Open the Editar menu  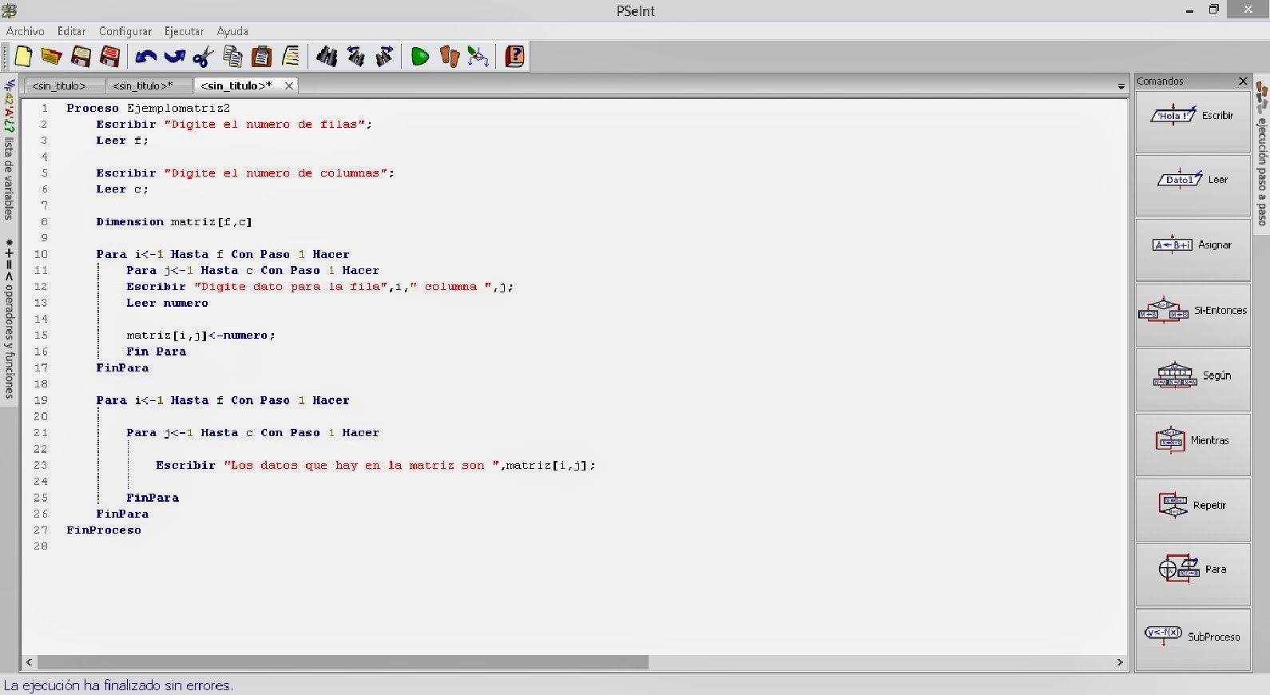coord(71,31)
